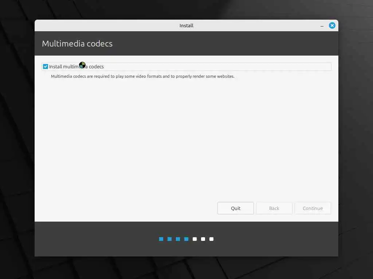This screenshot has width=373, height=279.
Task: Click the dark footer bar beside progress squares
Action: click(95, 239)
